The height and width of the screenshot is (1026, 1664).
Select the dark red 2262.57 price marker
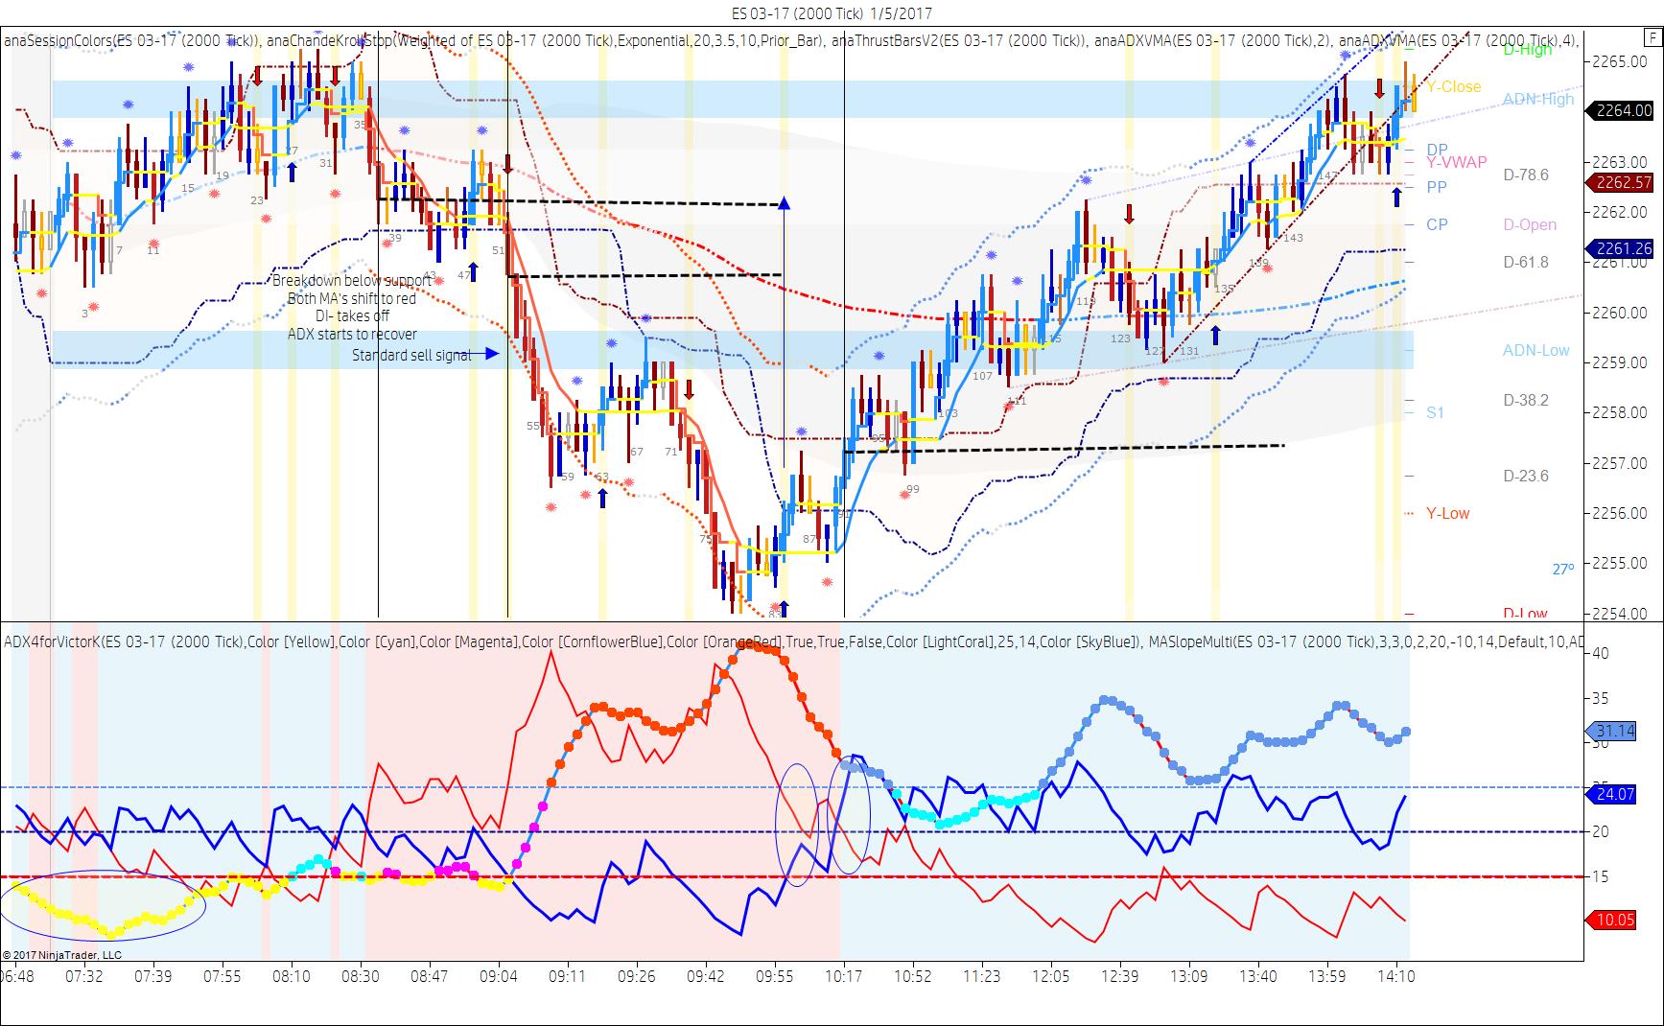(x=1621, y=182)
